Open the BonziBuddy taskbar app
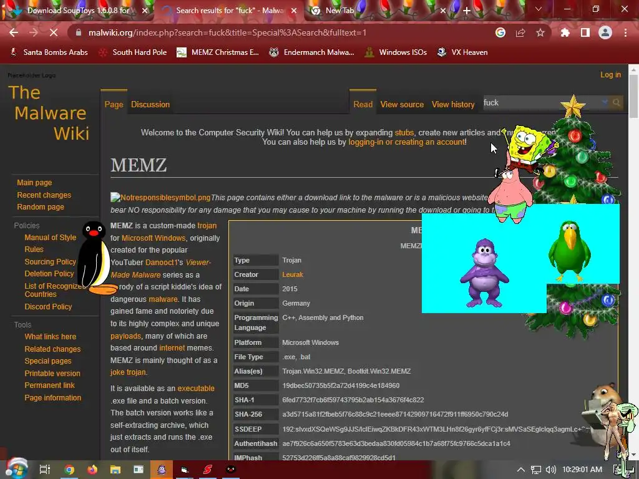639x479 pixels. tap(162, 469)
